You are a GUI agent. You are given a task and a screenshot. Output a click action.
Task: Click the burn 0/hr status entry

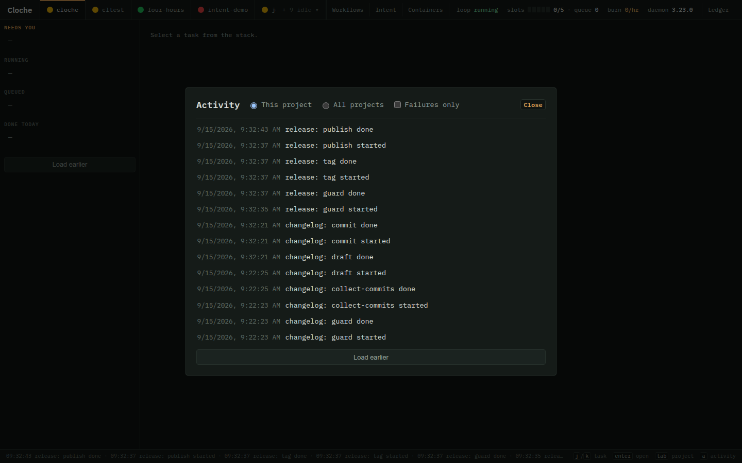623,10
